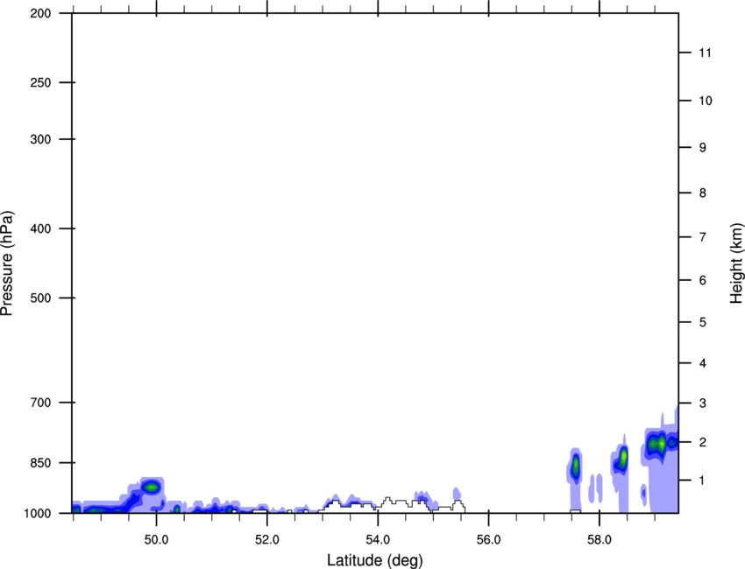Click the 2 km height label

(703, 442)
